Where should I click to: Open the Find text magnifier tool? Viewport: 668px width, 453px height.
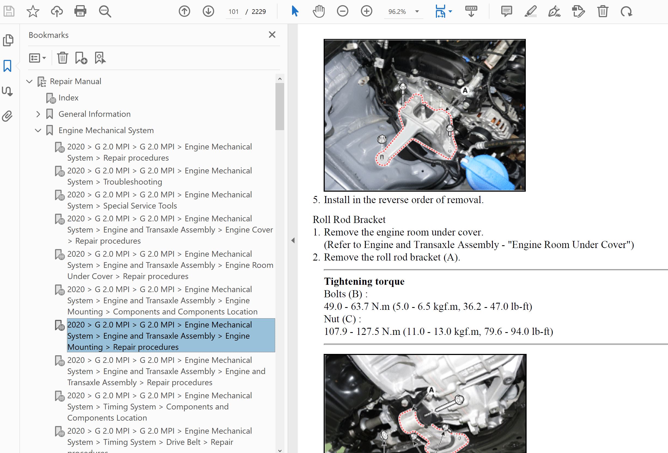[105, 11]
